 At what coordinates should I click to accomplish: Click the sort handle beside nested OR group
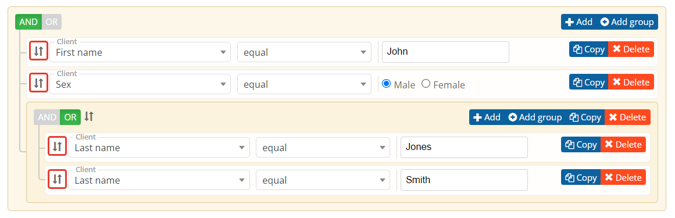point(89,116)
